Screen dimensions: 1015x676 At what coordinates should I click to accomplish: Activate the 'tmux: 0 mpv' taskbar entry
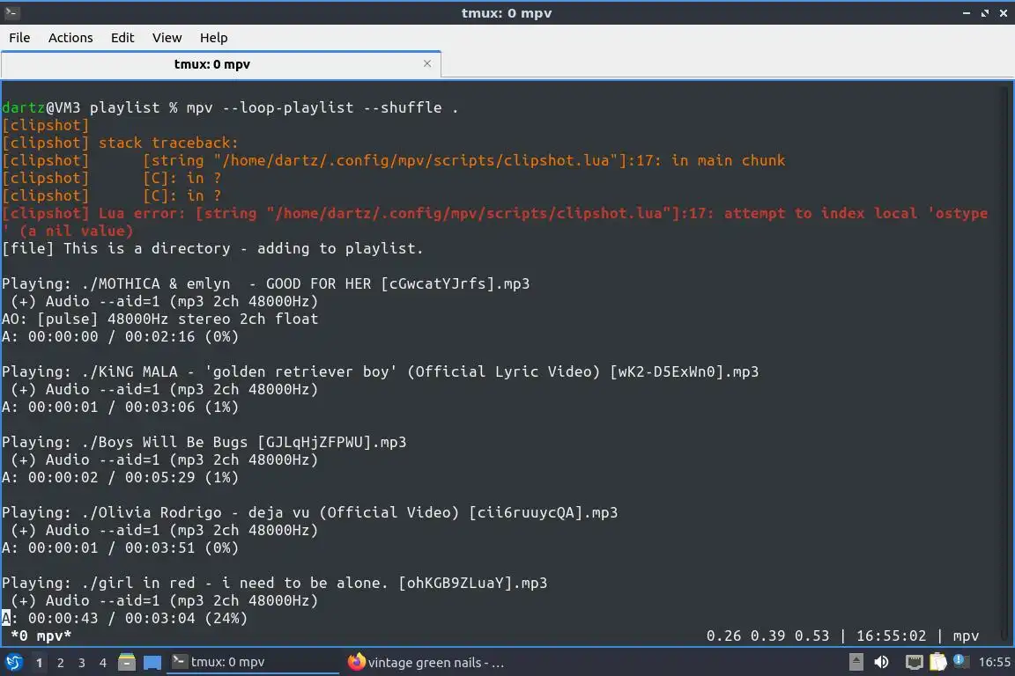pyautogui.click(x=253, y=663)
